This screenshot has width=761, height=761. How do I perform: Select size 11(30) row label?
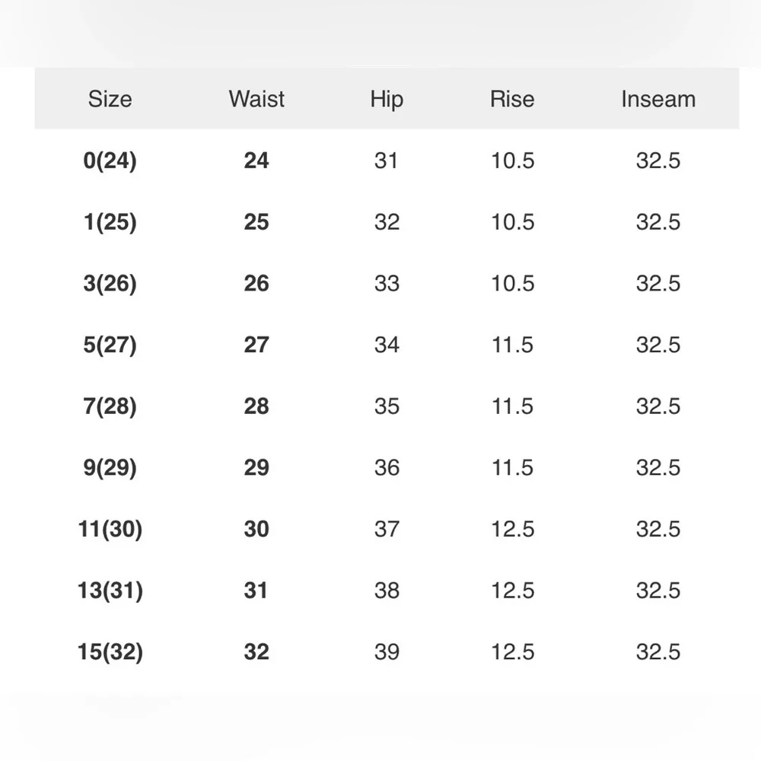click(110, 529)
